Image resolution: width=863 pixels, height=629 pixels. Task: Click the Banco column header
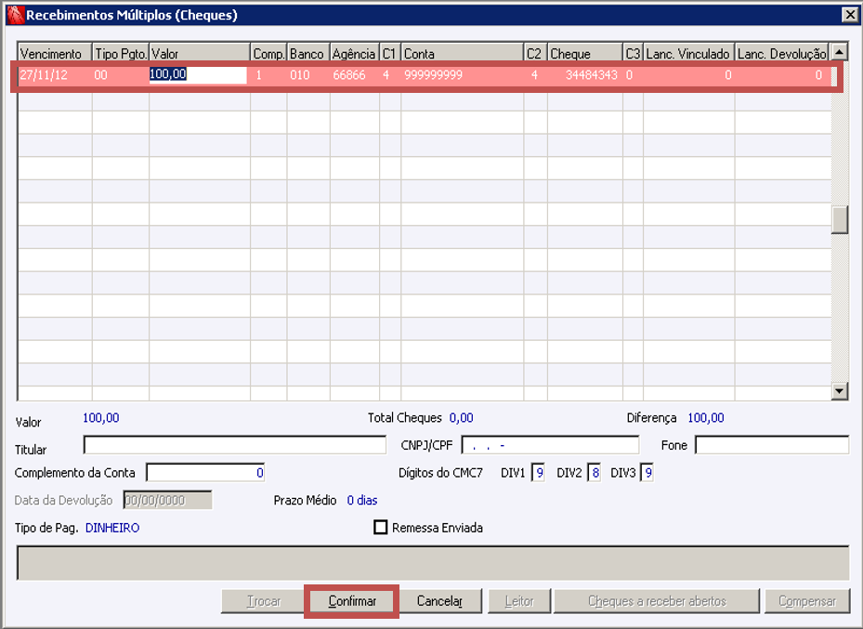[x=308, y=53]
